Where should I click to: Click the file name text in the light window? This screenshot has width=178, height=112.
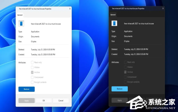point(46,24)
